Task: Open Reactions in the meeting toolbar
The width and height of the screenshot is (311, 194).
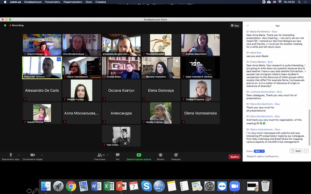Action: point(176,155)
